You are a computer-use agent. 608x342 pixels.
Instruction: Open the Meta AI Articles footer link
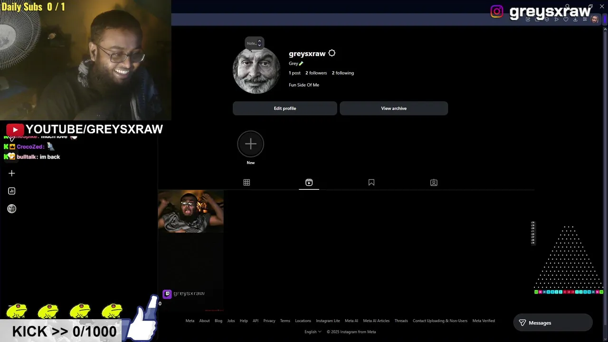pyautogui.click(x=376, y=321)
